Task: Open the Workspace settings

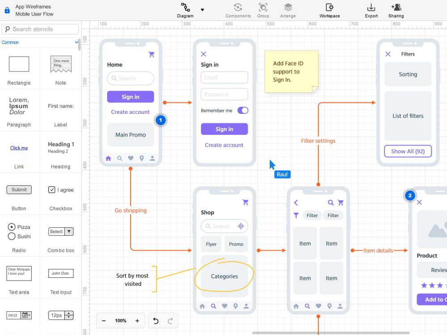Action: coord(329,10)
